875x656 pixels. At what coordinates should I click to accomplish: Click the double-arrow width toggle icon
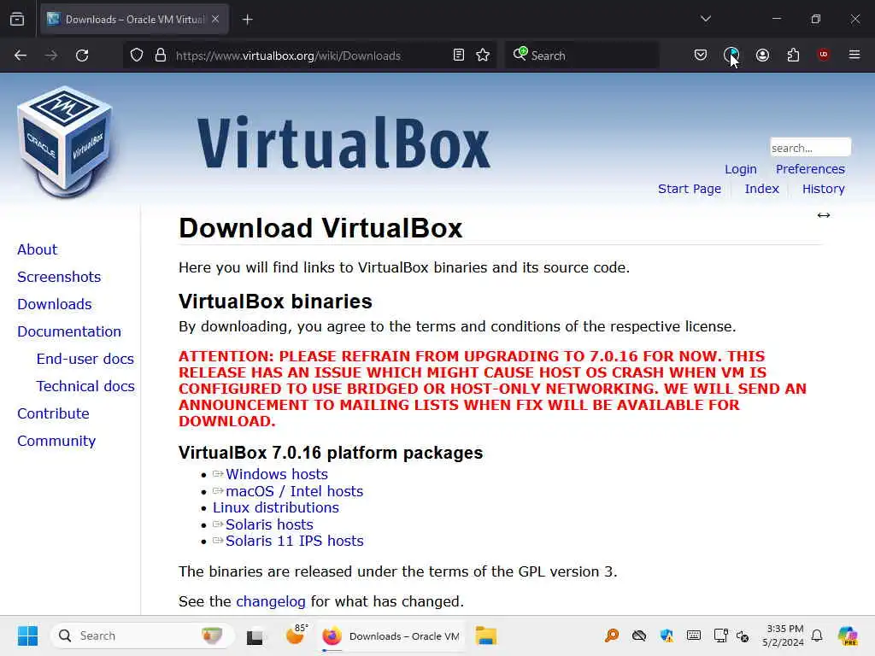click(x=824, y=215)
